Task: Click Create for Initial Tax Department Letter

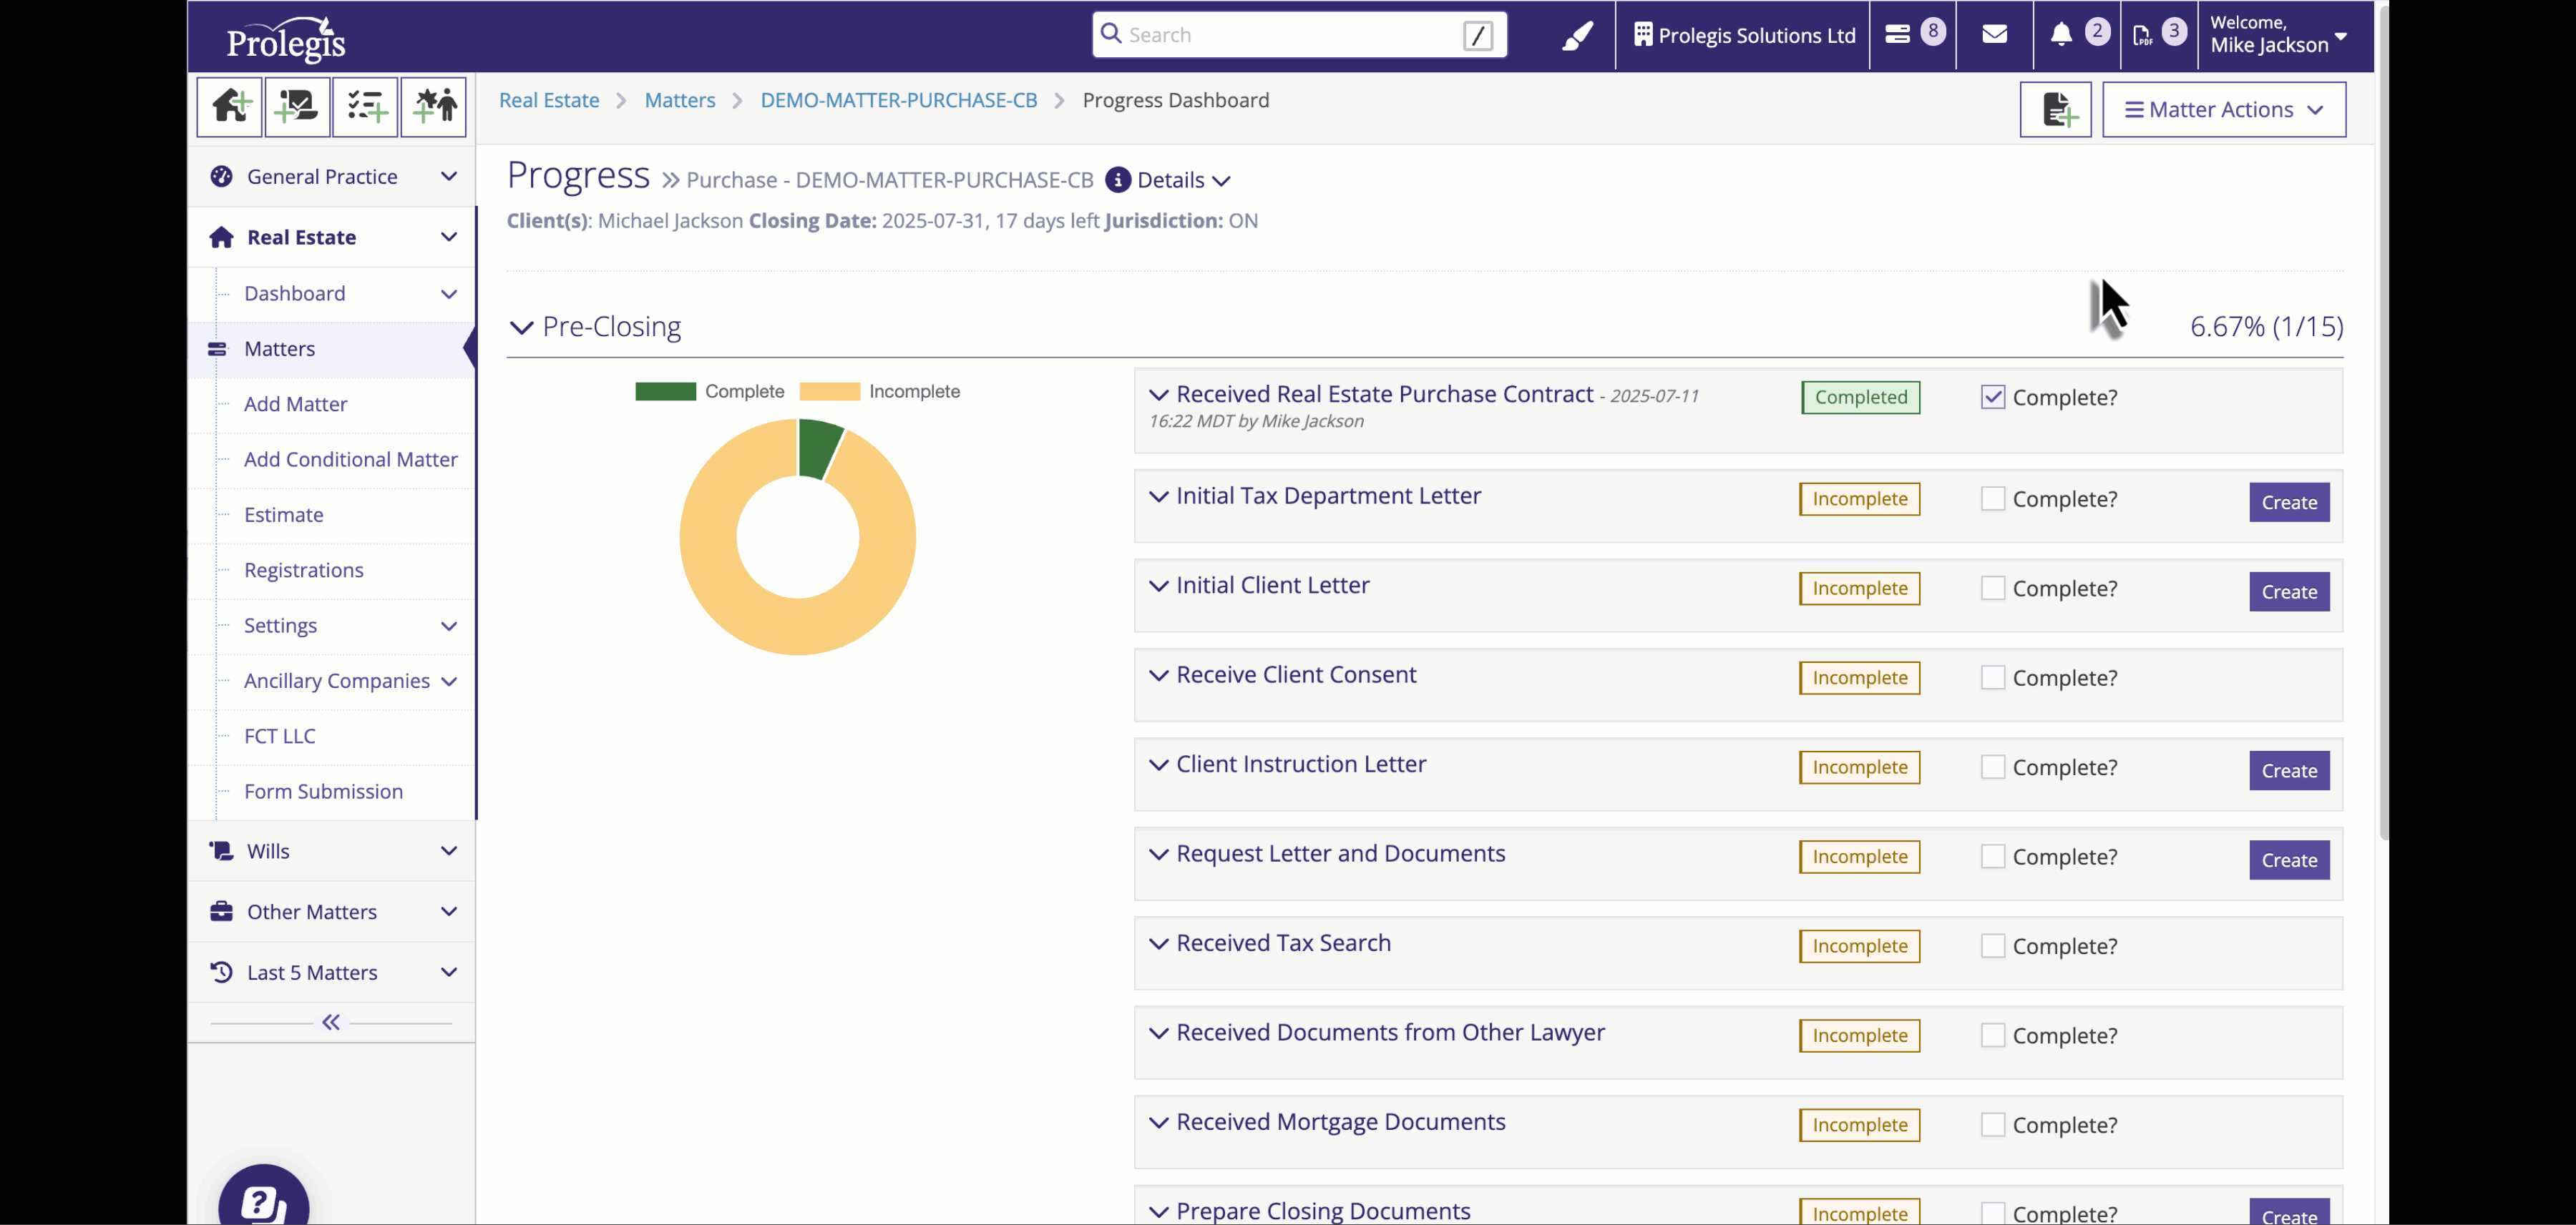Action: tap(2288, 501)
